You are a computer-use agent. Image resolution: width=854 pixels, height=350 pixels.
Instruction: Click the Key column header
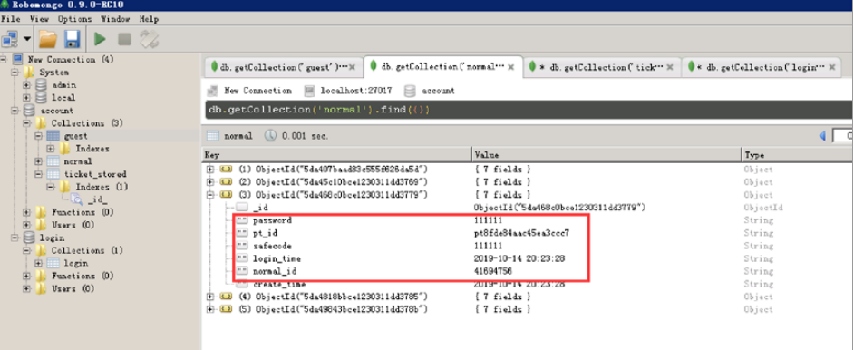[x=336, y=154]
